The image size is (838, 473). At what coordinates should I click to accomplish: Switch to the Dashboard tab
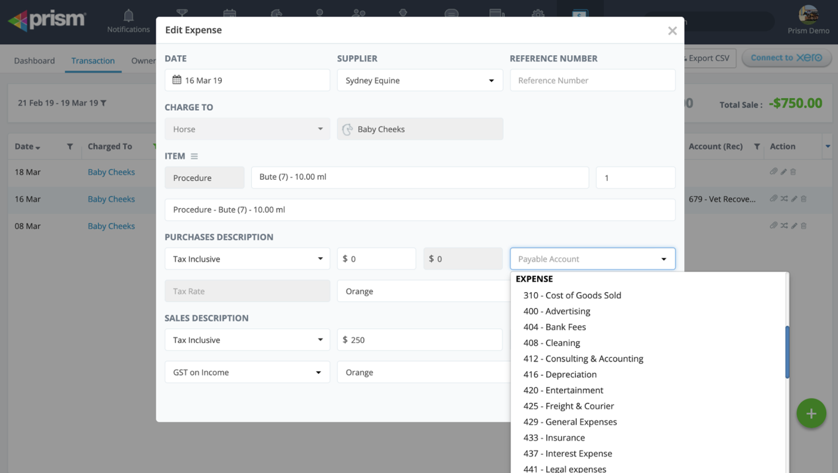pos(34,61)
